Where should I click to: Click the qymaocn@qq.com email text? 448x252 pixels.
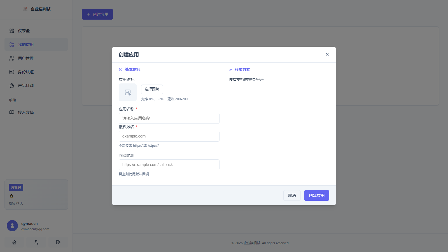(35, 229)
